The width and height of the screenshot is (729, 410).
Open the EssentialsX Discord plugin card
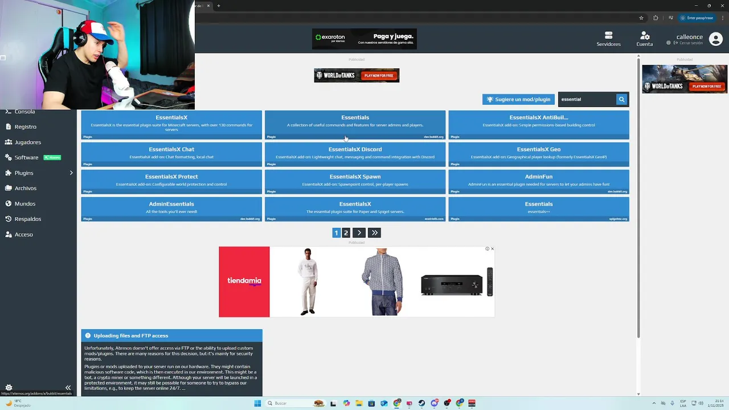(x=355, y=154)
